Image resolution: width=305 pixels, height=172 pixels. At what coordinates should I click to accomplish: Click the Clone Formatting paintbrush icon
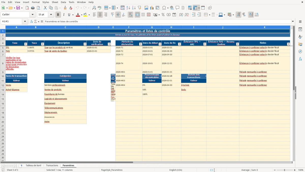pos(65,8)
